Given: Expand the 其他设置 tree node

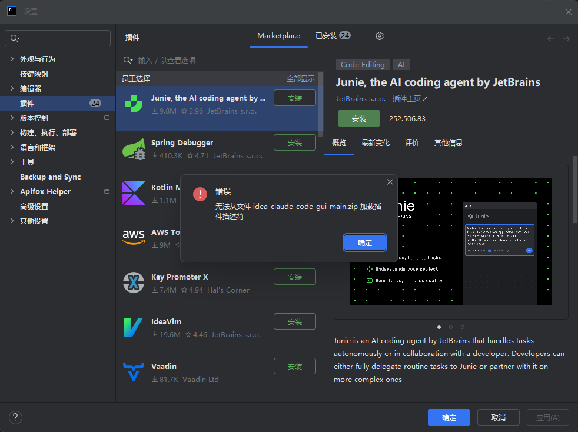Looking at the screenshot, I should (12, 221).
